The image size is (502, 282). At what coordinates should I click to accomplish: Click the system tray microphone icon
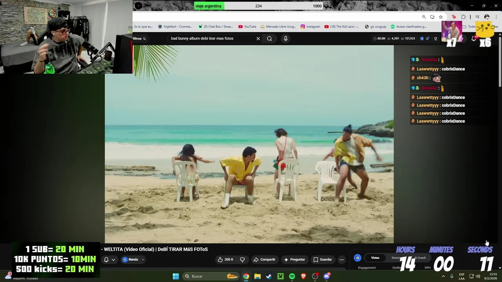[x=452, y=276]
